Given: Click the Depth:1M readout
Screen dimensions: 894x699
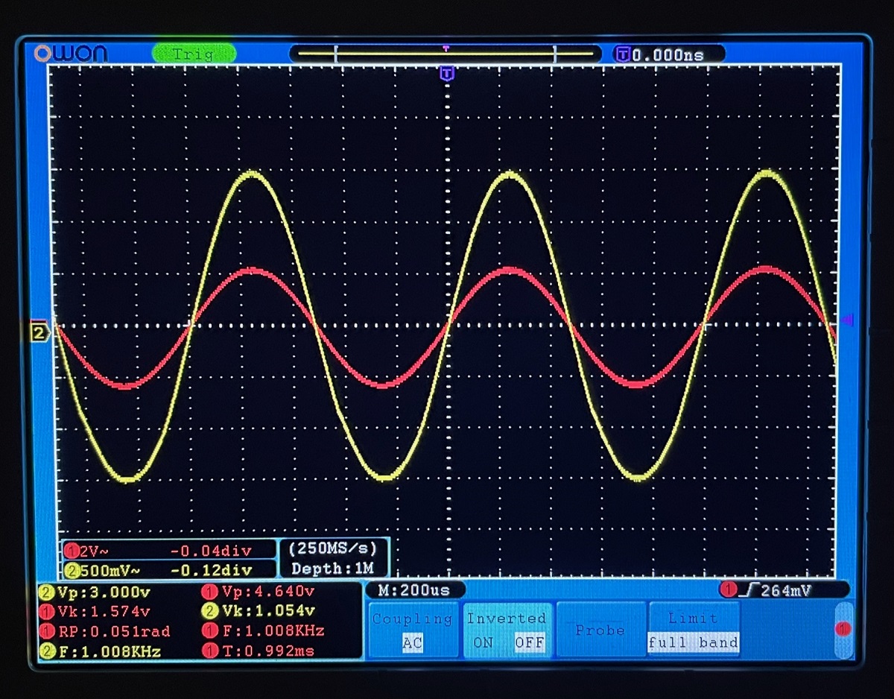Looking at the screenshot, I should tap(332, 568).
